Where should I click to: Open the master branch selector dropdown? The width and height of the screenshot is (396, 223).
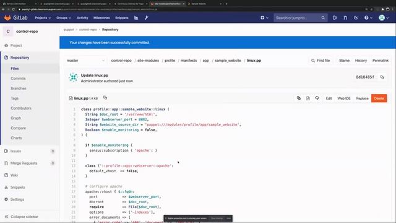coord(85,61)
